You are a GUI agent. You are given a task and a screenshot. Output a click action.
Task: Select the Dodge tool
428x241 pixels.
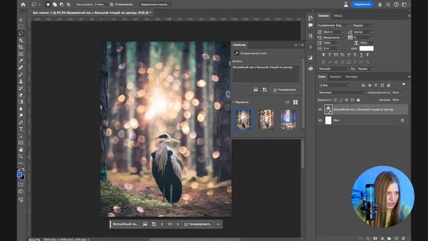click(x=21, y=115)
